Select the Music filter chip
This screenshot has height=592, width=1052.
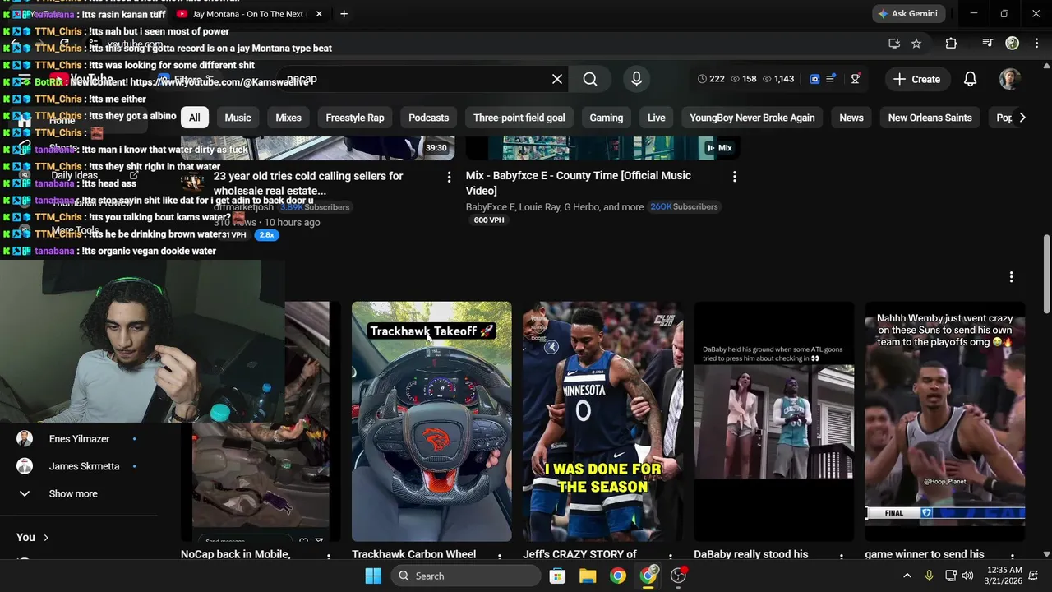pos(238,118)
